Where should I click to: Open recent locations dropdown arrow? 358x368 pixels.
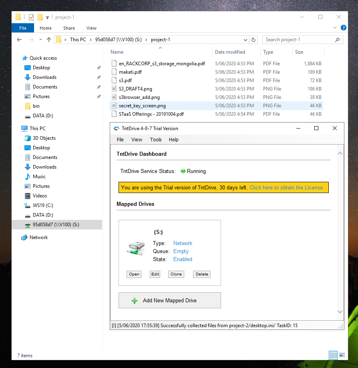point(40,39)
